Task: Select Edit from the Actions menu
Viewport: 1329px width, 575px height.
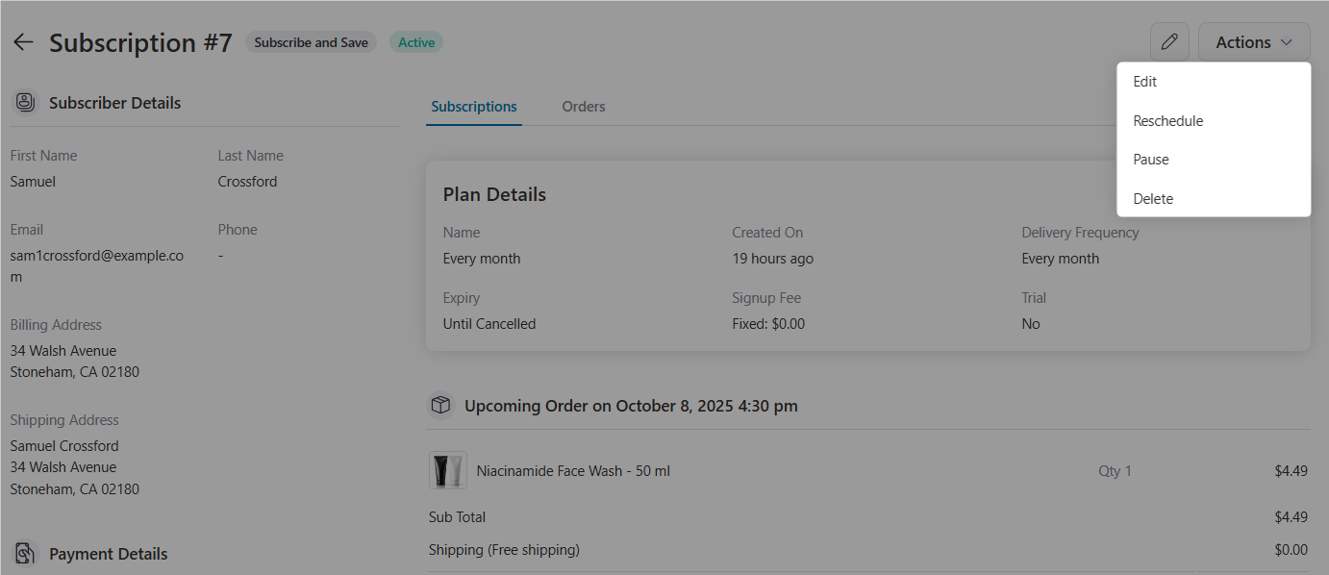Action: tap(1144, 81)
